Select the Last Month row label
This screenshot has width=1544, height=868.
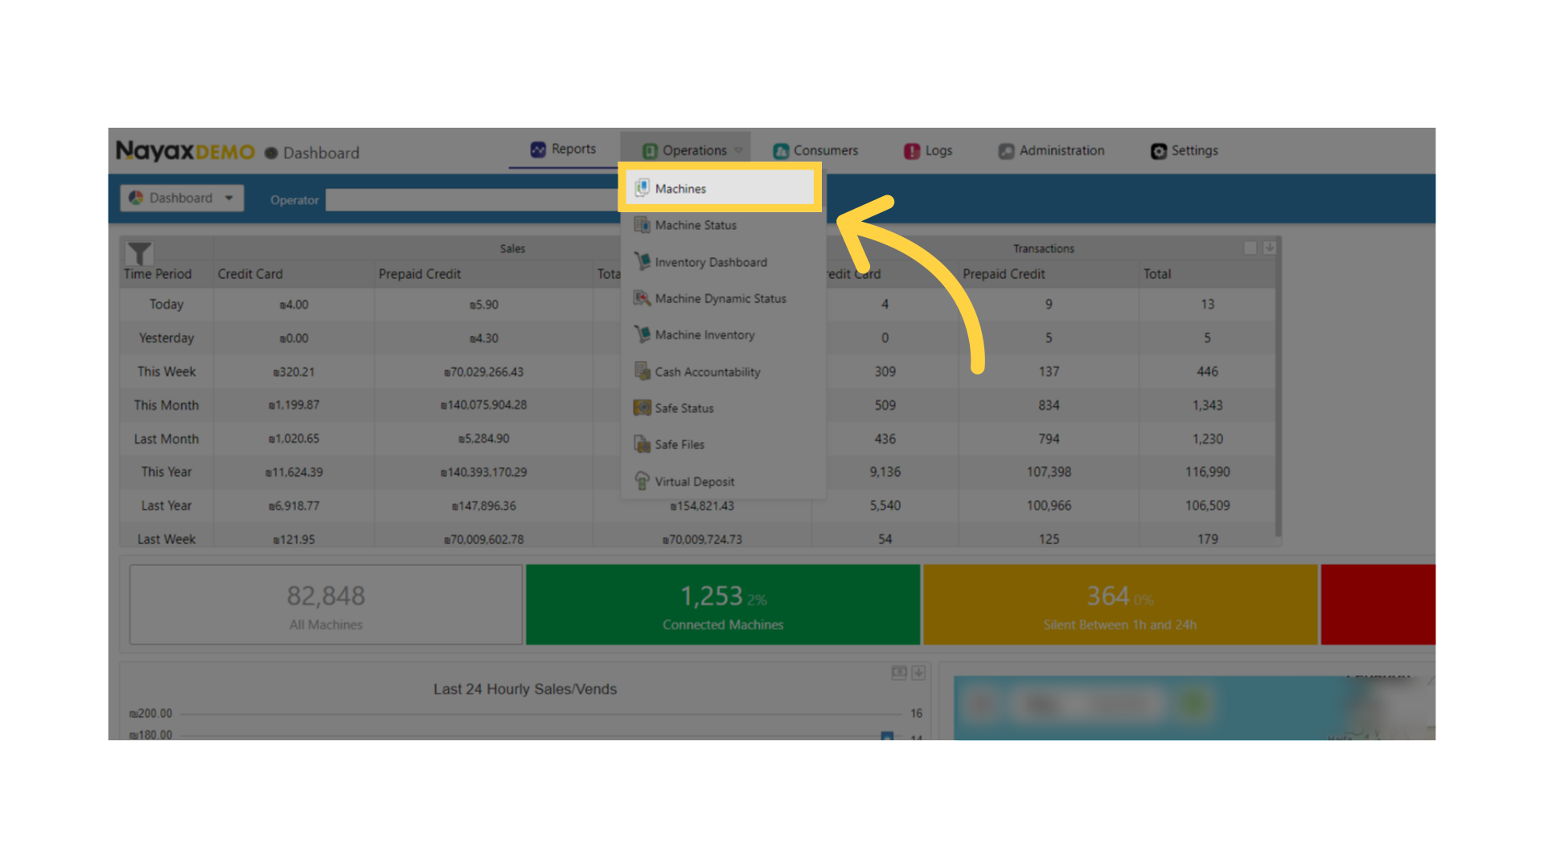(x=166, y=439)
